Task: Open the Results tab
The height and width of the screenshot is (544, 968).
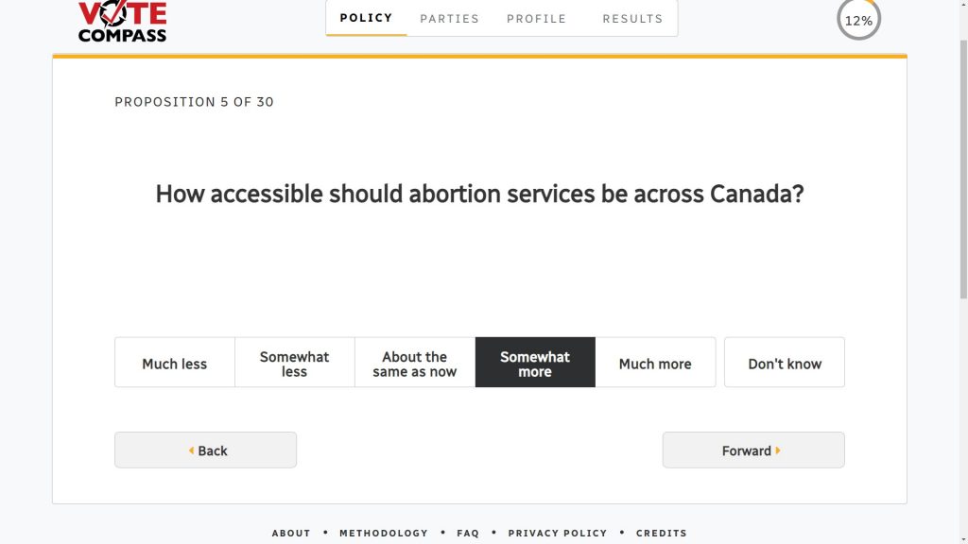Action: (632, 18)
